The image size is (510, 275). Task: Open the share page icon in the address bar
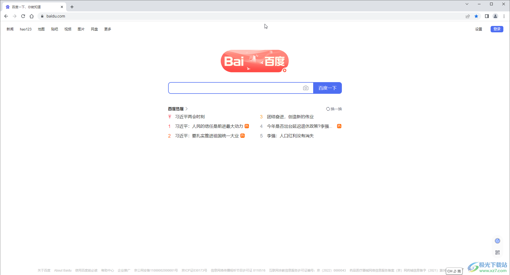click(468, 16)
